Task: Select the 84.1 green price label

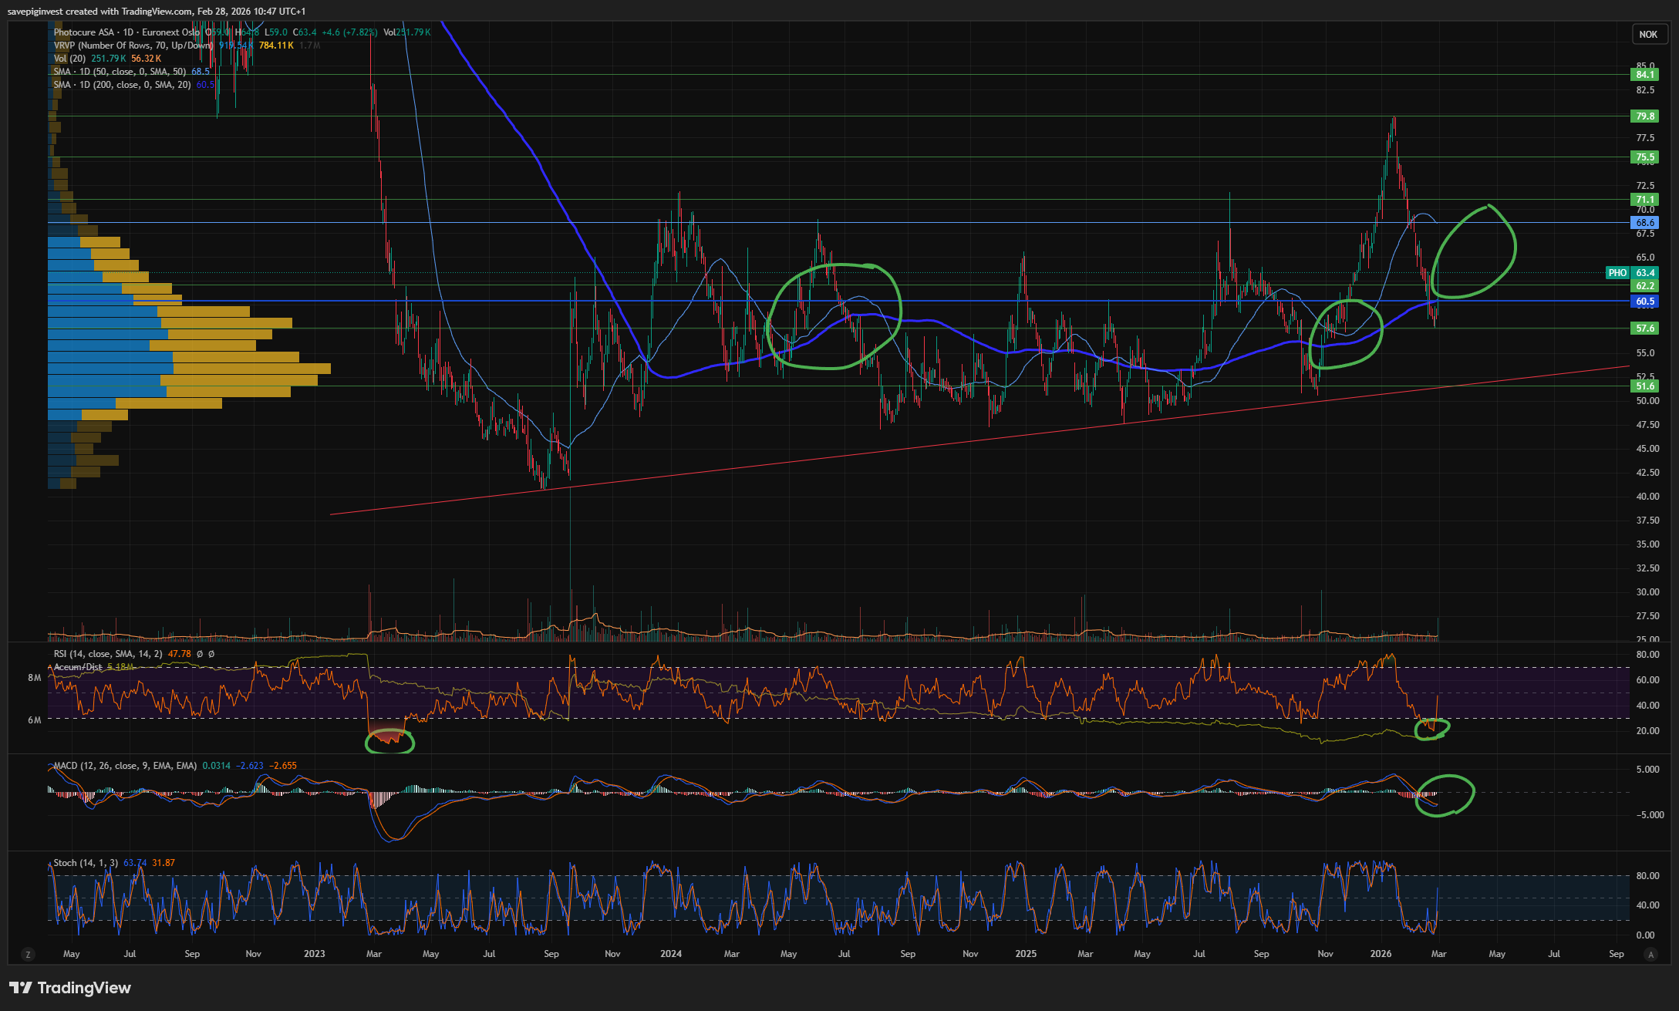Action: 1644,75
